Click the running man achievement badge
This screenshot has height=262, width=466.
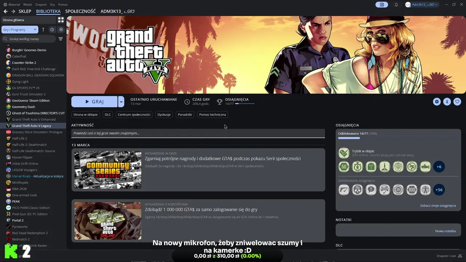point(412,167)
